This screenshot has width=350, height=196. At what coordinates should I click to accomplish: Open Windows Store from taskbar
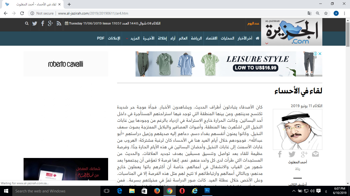pyautogui.click(x=144, y=191)
